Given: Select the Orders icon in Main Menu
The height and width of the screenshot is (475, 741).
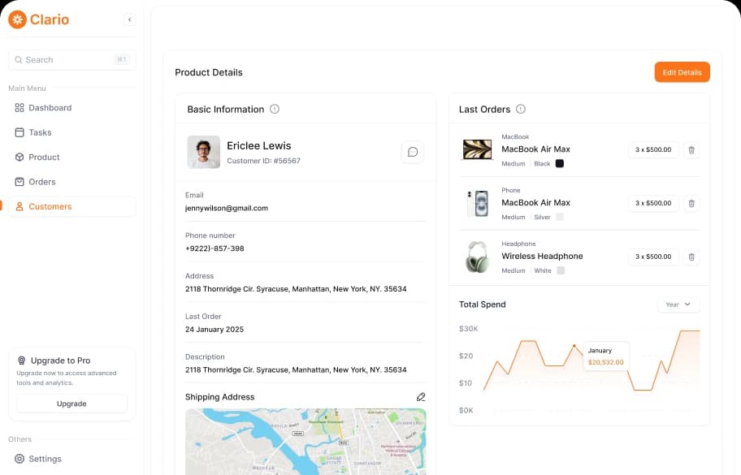Looking at the screenshot, I should point(19,182).
